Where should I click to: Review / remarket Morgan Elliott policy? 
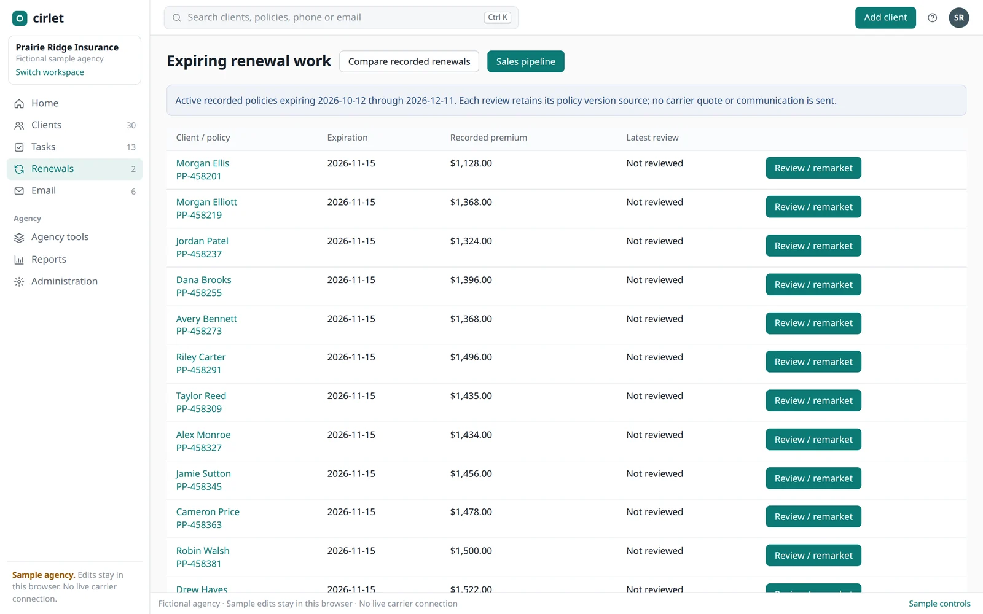pos(813,207)
